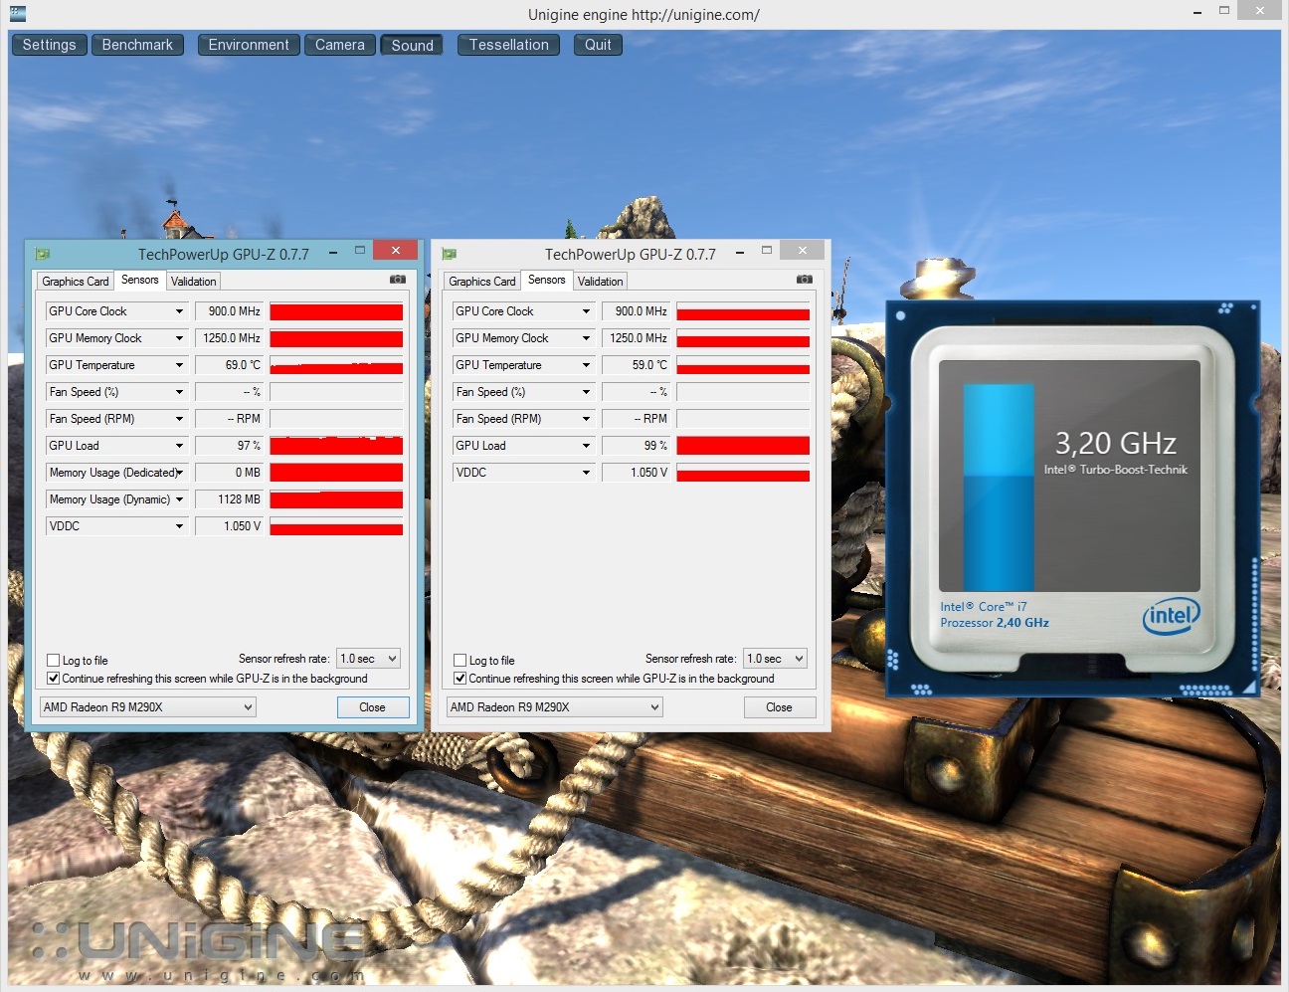Viewport: 1289px width, 992px height.
Task: Click the Prozessor 2,40 GHz text on Intel gadget
Action: (x=995, y=623)
